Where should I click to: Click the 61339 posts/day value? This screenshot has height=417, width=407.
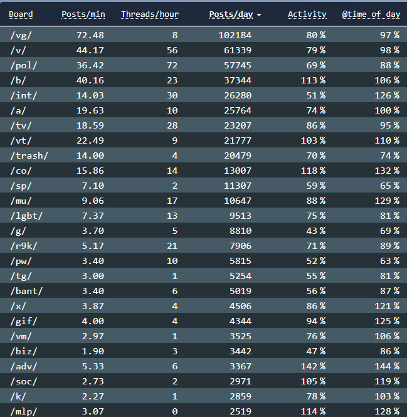point(238,50)
